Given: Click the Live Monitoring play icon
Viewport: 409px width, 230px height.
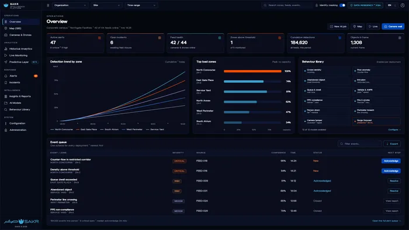Looking at the screenshot, I should pyautogui.click(x=6, y=55).
